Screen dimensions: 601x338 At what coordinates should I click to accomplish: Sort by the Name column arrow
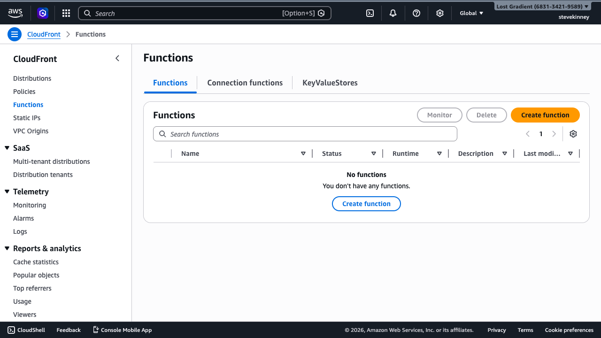pos(303,154)
